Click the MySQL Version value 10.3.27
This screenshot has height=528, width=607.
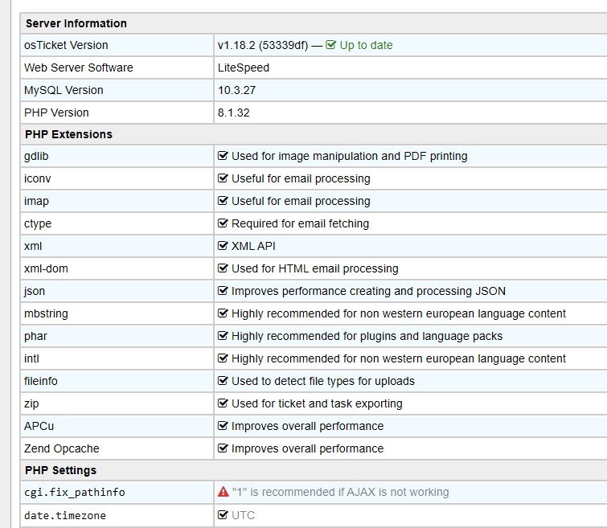point(236,90)
